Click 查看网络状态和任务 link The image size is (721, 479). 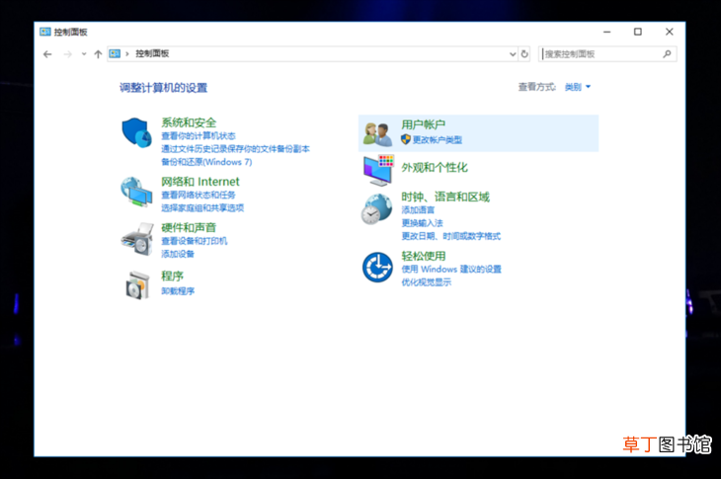[x=199, y=195]
